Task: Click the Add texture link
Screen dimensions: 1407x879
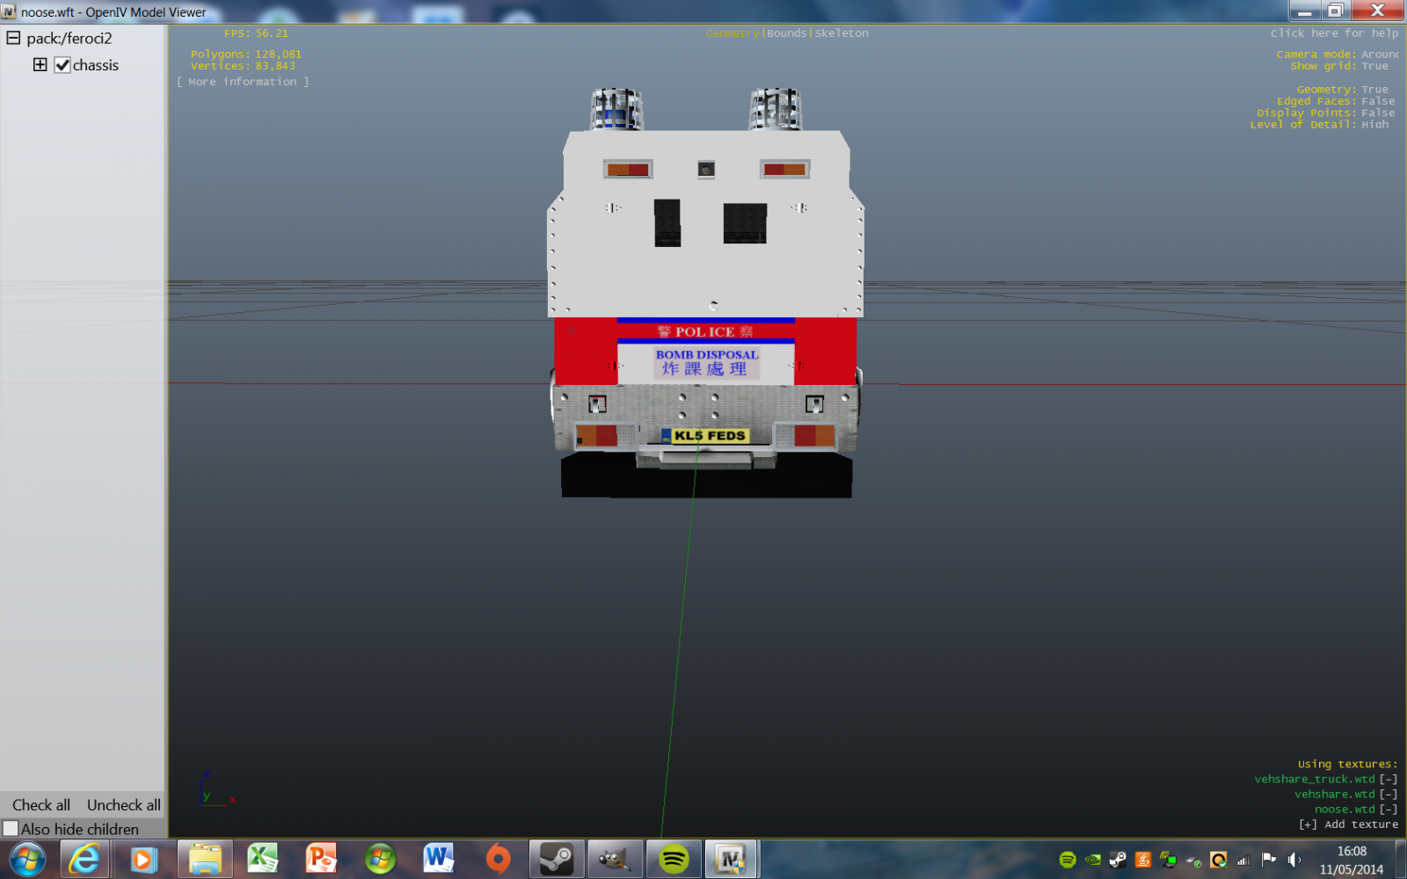Action: pos(1349,825)
